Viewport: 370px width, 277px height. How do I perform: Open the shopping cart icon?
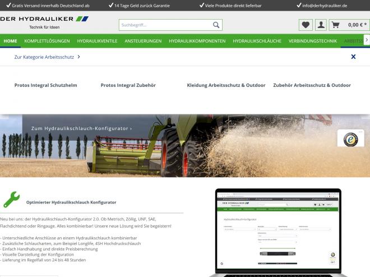(335, 25)
